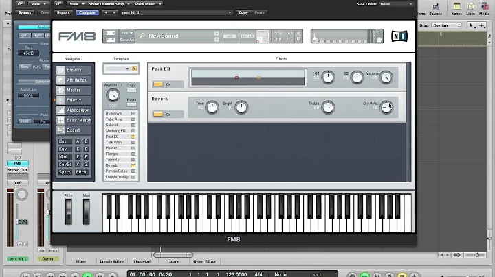
Task: Open the Arpeggiator page icon
Action: [x=61, y=110]
